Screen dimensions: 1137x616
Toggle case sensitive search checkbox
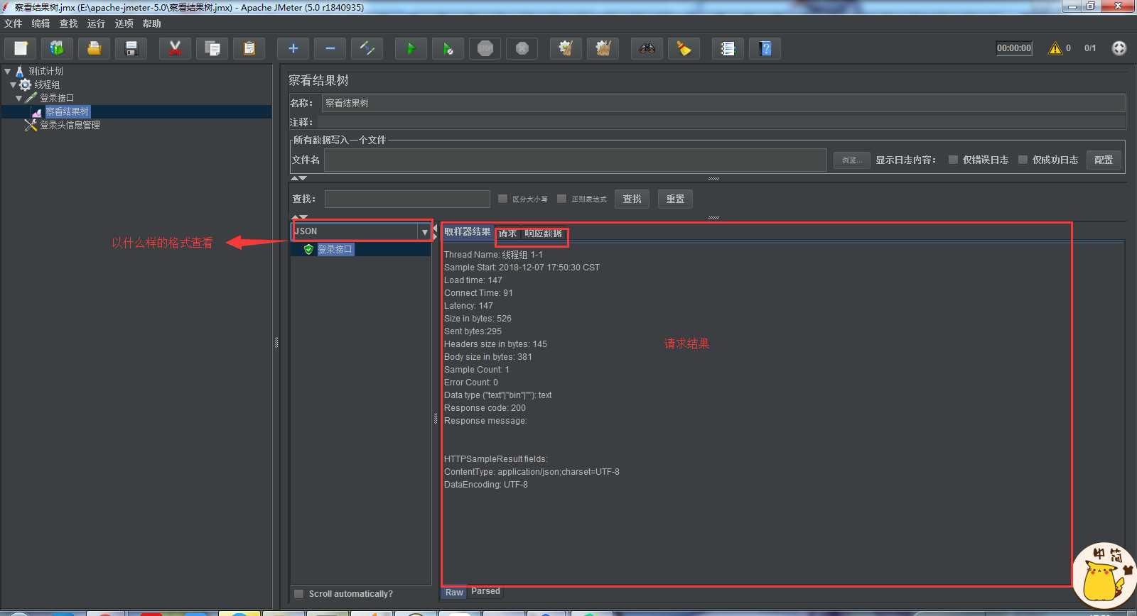(x=503, y=199)
